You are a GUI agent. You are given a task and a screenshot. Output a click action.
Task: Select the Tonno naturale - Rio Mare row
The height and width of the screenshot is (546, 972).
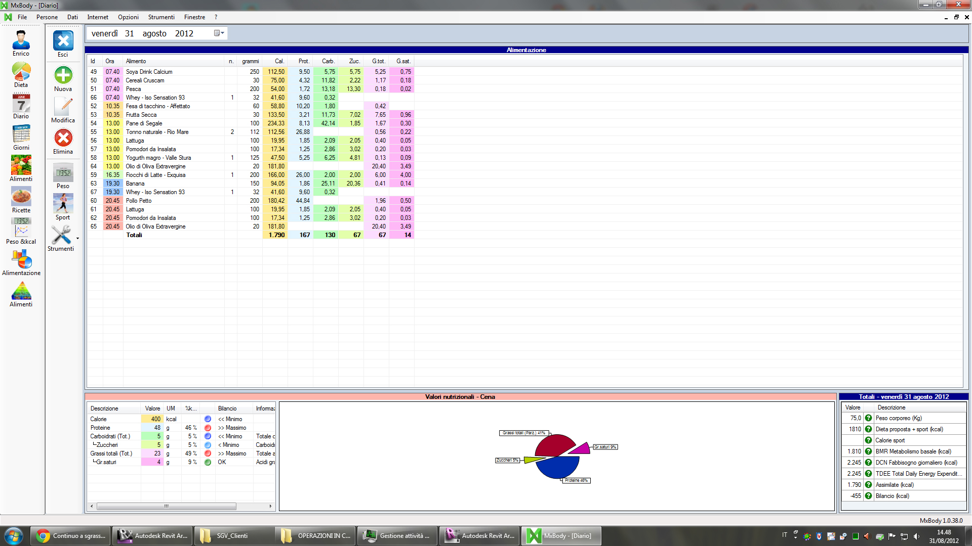[x=251, y=132]
